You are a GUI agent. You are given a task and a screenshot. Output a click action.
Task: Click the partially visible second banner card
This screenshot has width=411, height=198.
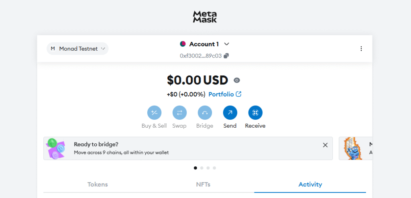356,148
